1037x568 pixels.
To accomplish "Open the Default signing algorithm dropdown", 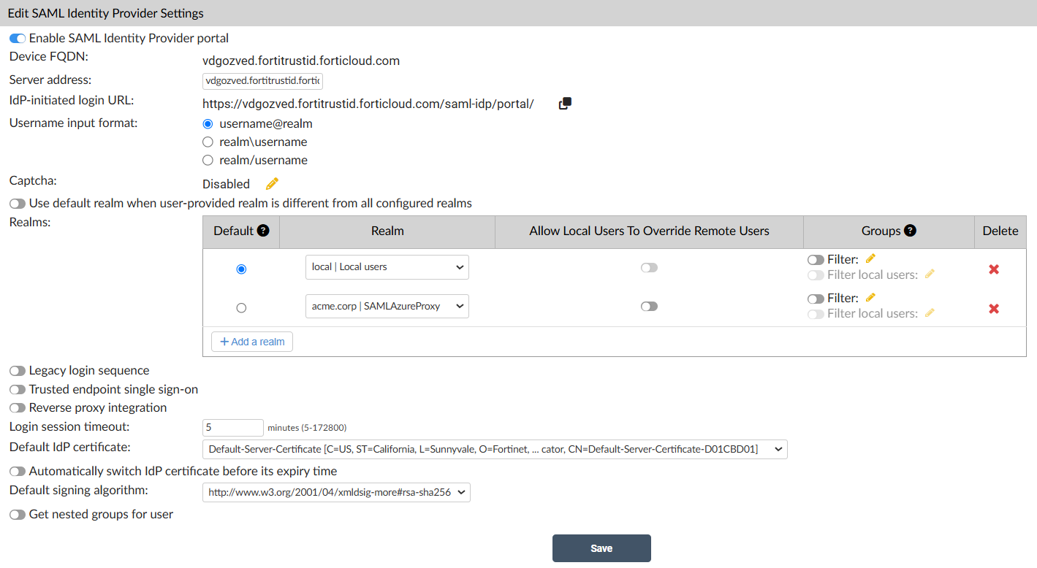I will [x=335, y=492].
